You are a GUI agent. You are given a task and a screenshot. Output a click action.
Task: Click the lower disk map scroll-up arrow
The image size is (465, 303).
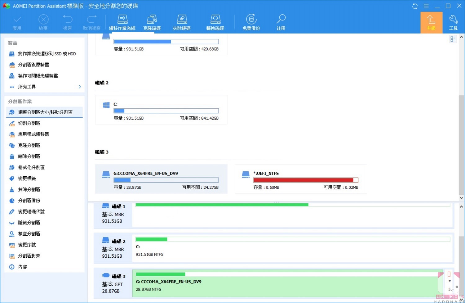(462, 207)
